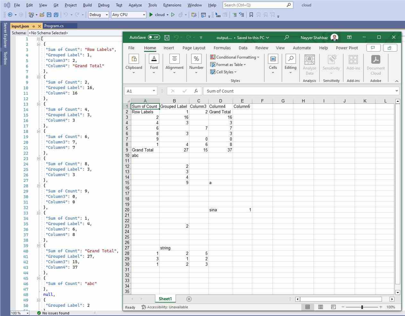Click Save All in Visual Studio toolbar
The height and width of the screenshot is (316, 405).
coord(56,14)
